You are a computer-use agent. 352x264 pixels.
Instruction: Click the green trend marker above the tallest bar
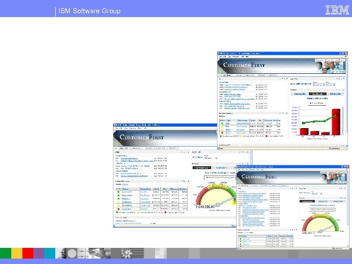click(x=335, y=116)
